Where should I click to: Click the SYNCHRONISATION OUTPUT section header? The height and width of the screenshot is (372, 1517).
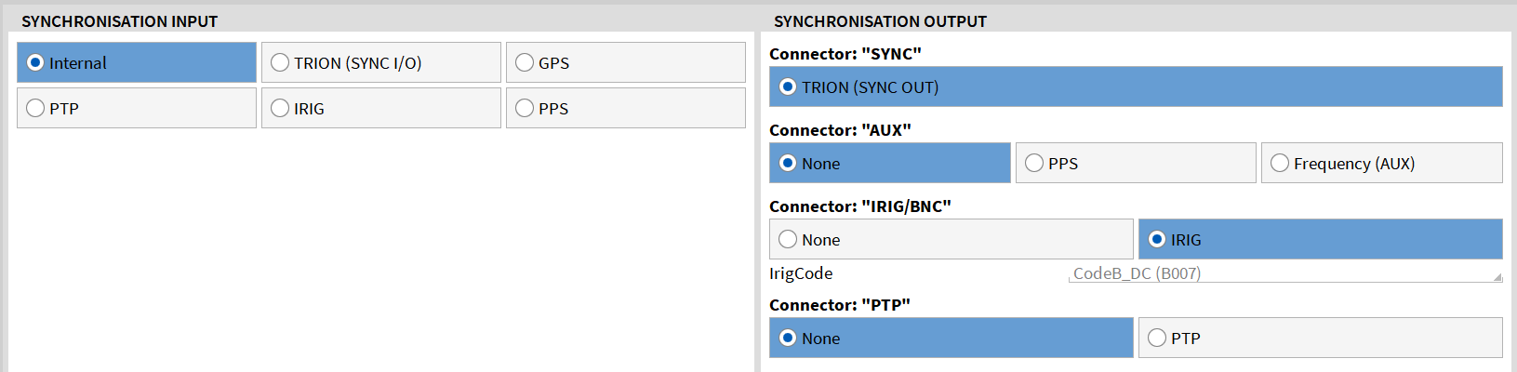click(880, 21)
